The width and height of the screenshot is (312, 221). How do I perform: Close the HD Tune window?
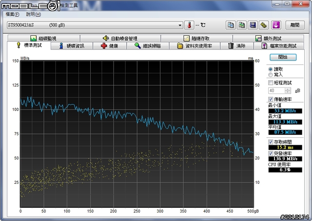pyautogui.click(x=301, y=3)
